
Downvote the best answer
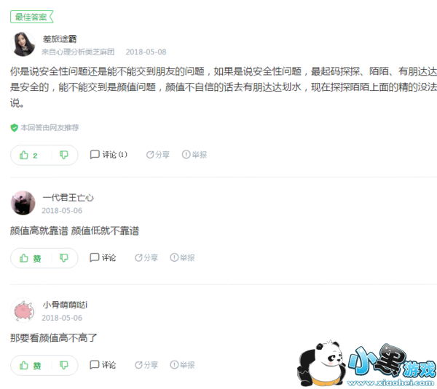[64, 155]
